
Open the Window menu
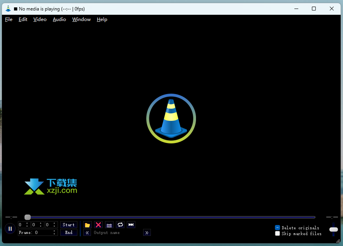pyautogui.click(x=81, y=19)
